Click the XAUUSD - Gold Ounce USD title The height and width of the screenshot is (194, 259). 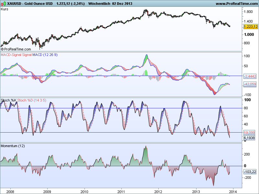pyautogui.click(x=30, y=4)
